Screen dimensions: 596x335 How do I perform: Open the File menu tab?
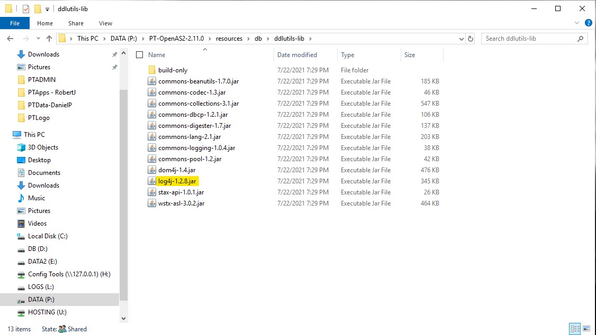pos(15,23)
